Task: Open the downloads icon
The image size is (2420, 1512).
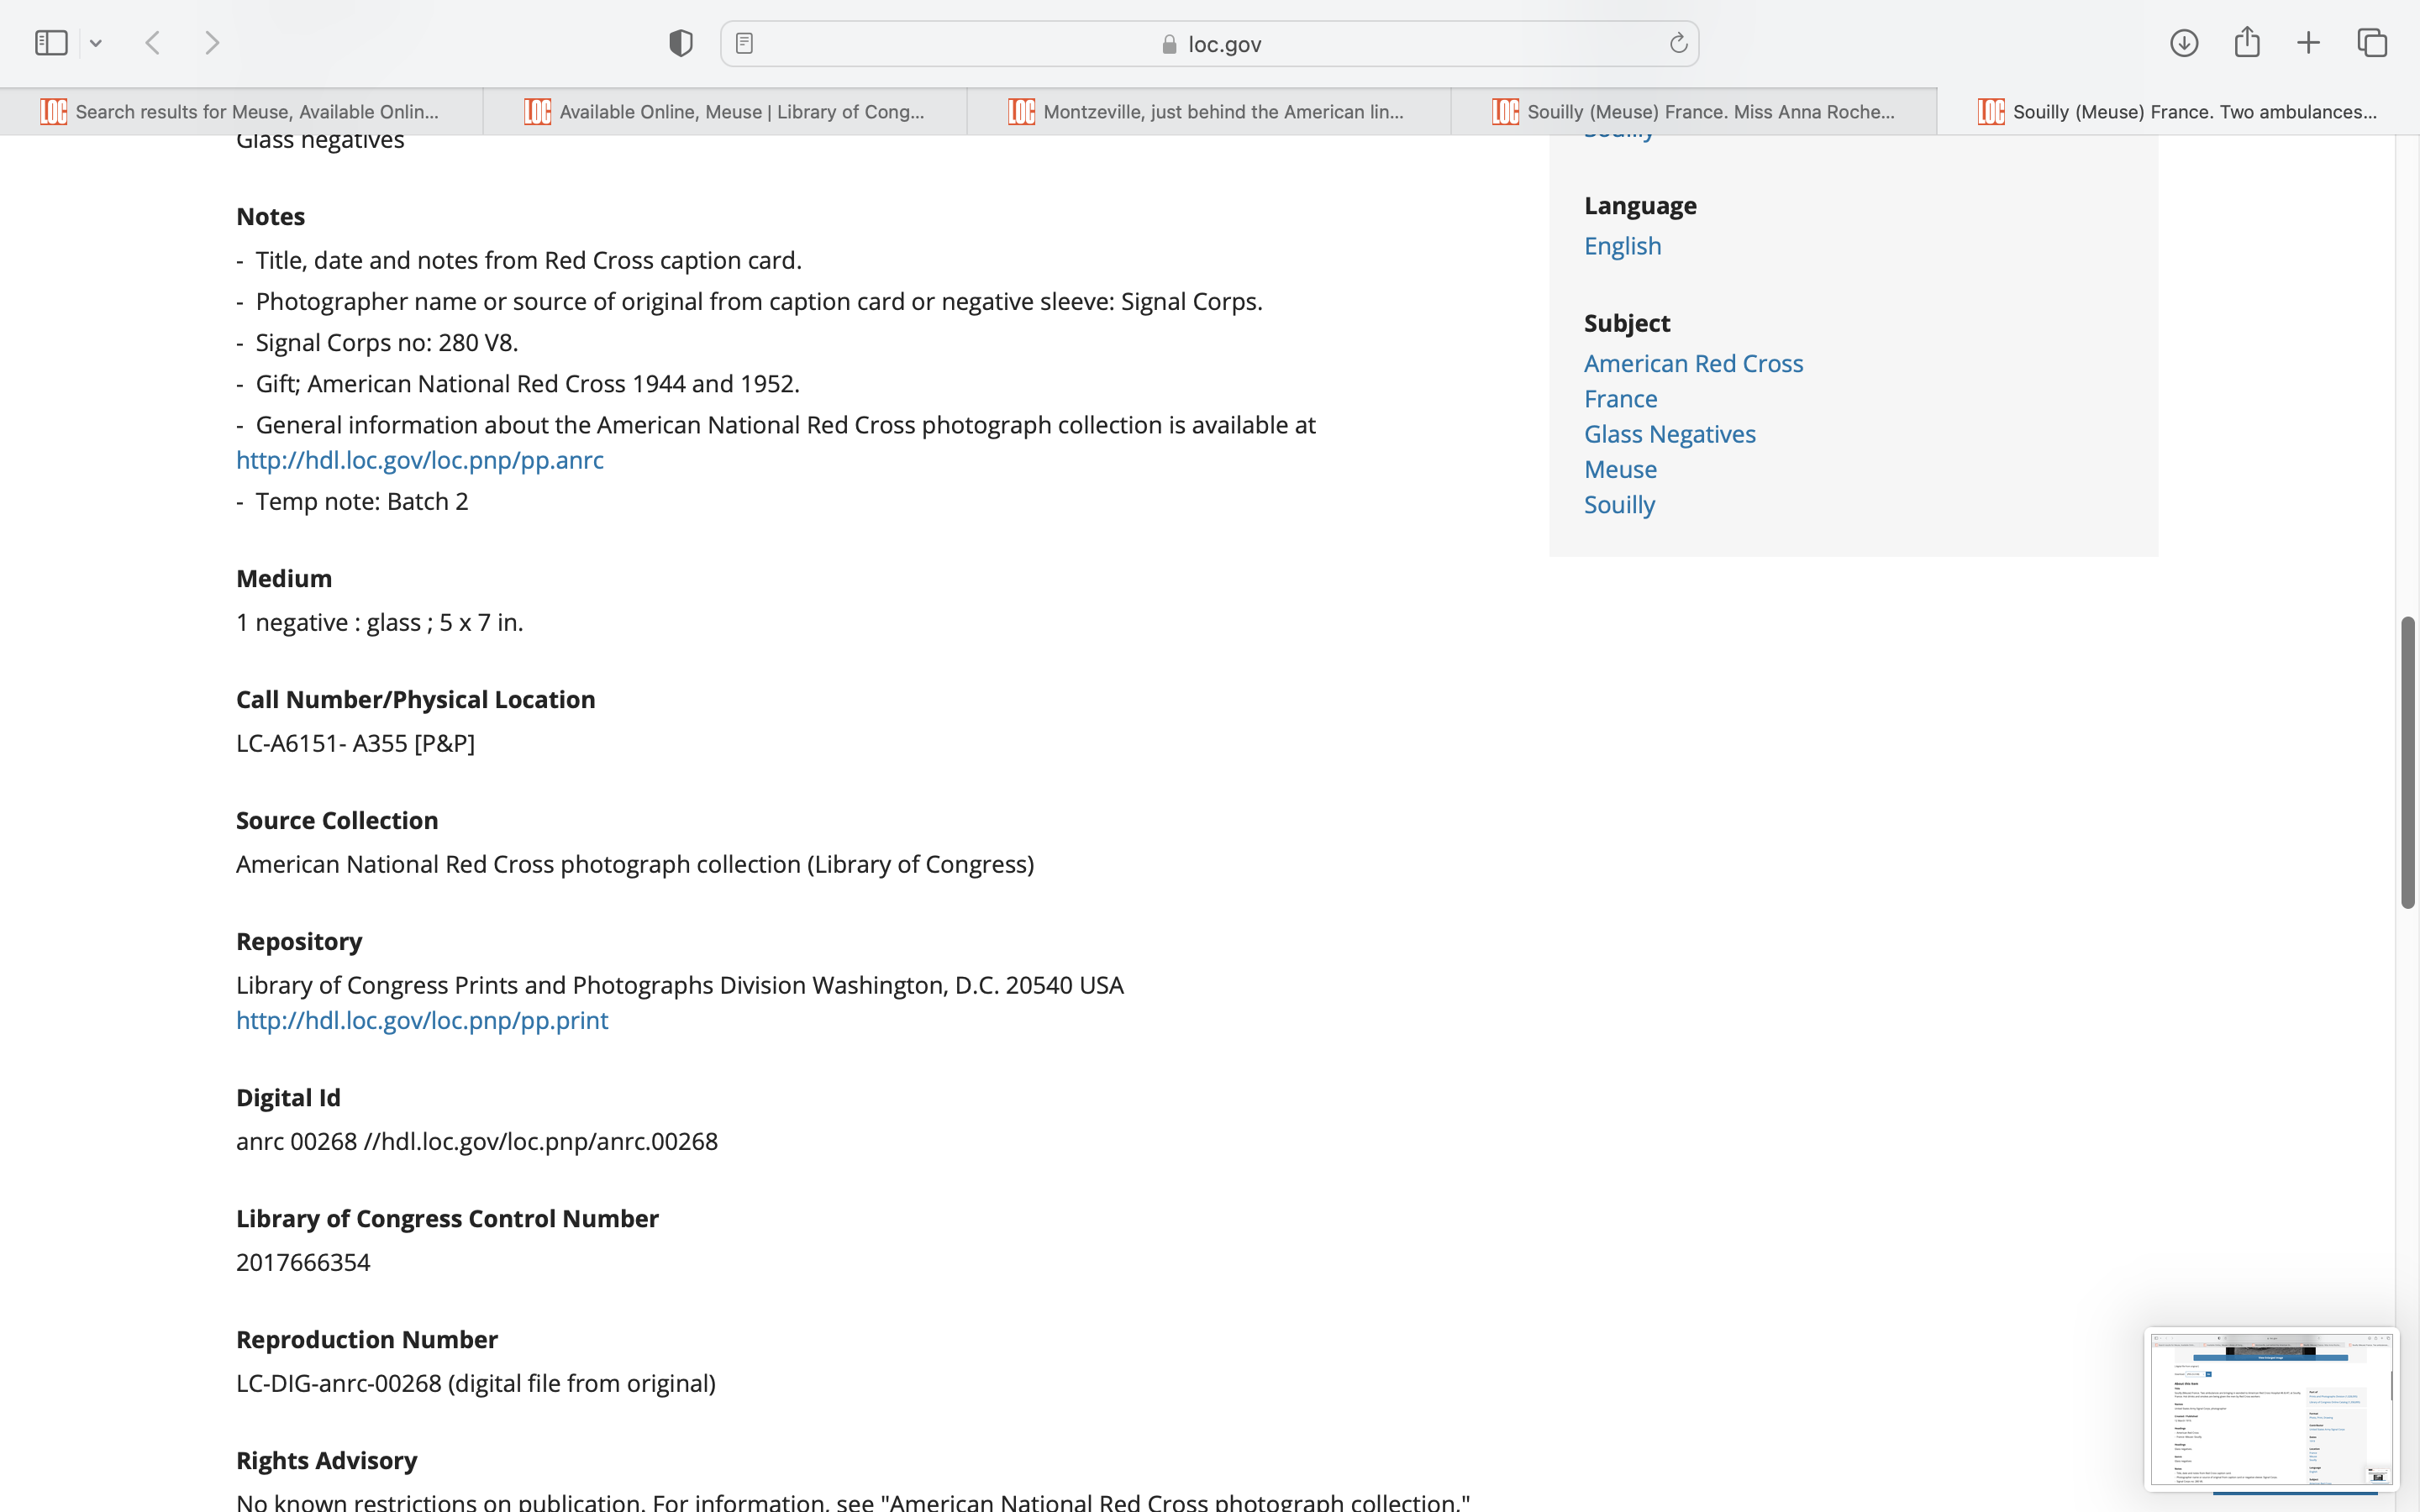Action: point(2183,43)
